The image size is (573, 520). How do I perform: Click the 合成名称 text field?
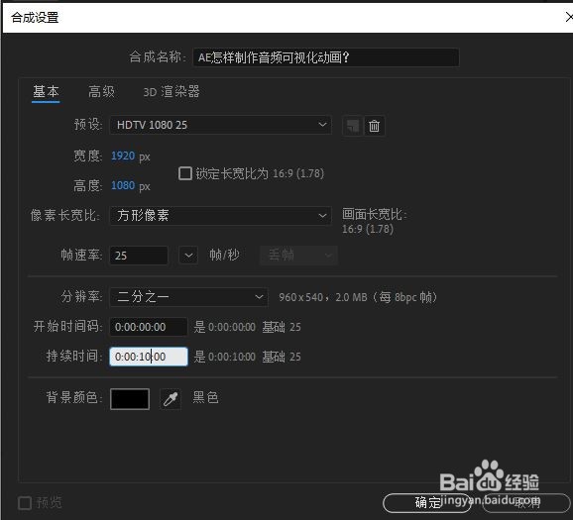click(326, 57)
